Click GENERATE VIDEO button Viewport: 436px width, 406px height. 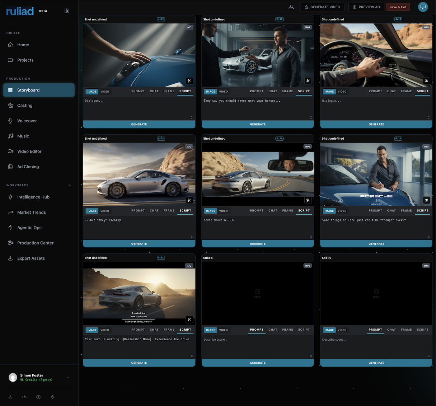[x=322, y=7]
